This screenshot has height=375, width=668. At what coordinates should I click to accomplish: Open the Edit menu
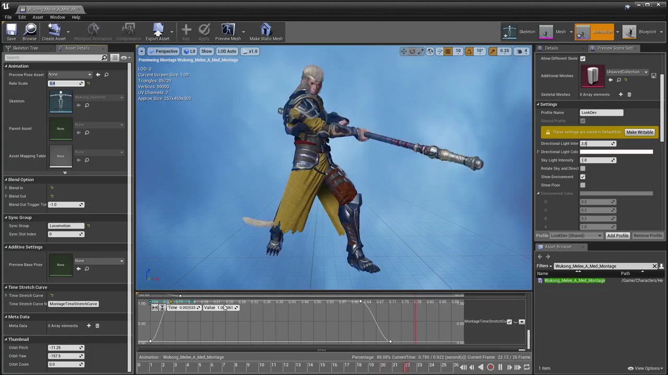[22, 17]
